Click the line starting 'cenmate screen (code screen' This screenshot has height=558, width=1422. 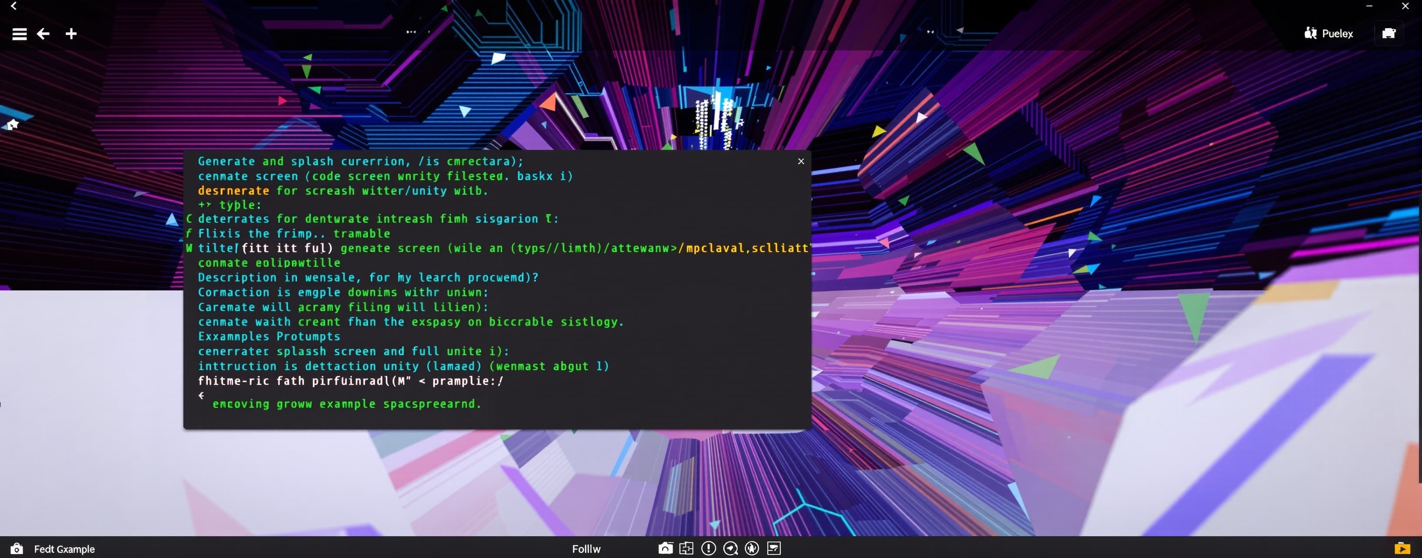(385, 176)
